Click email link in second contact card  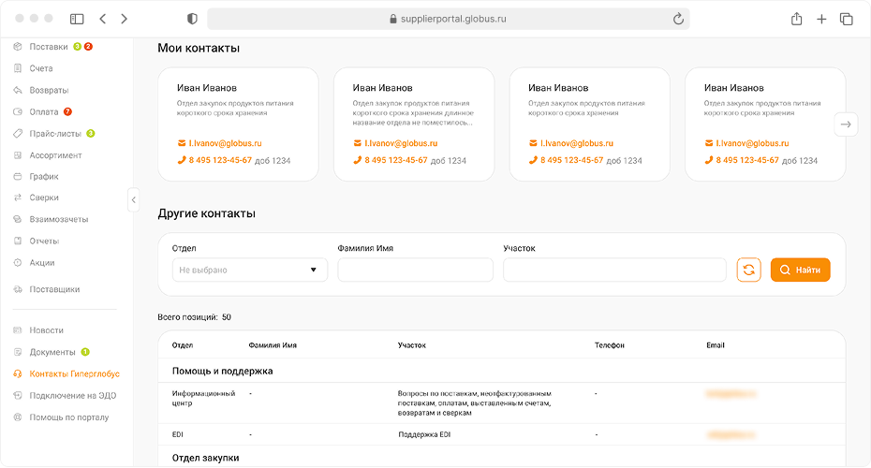(x=401, y=143)
